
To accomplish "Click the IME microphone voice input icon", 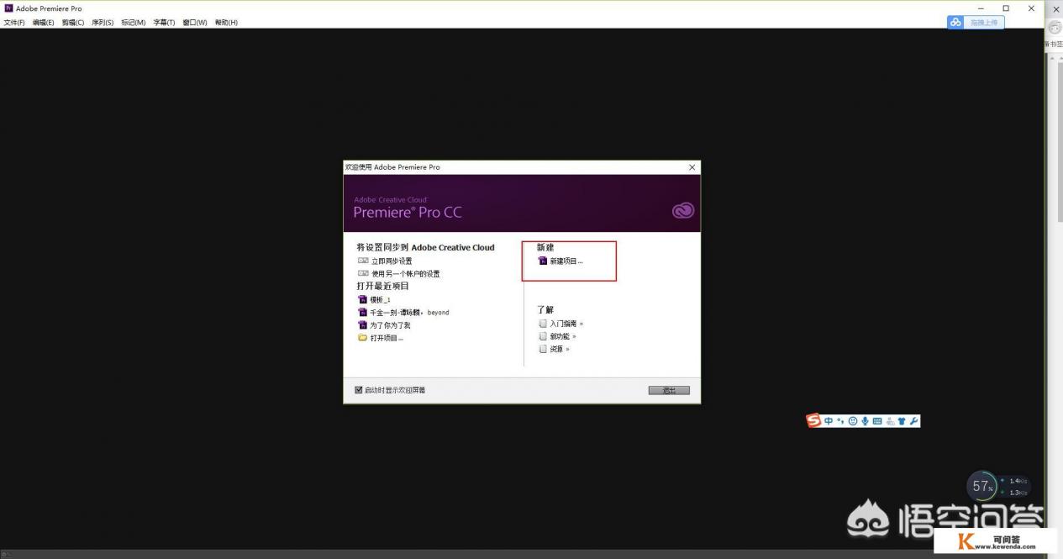I will [x=865, y=420].
